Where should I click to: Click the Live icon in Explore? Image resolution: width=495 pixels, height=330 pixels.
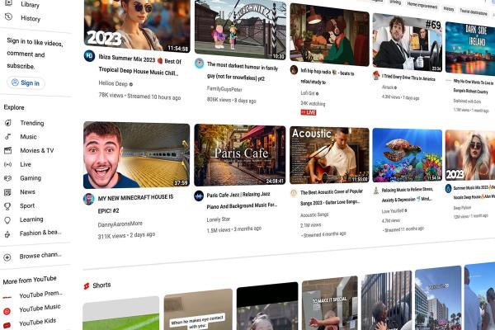click(7, 165)
